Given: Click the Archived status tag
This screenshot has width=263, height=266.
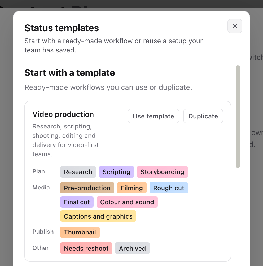Looking at the screenshot, I should click(x=133, y=248).
